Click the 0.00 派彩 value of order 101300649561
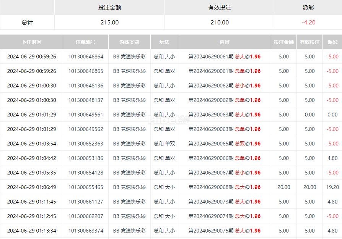342x239 pixels. tap(332, 115)
